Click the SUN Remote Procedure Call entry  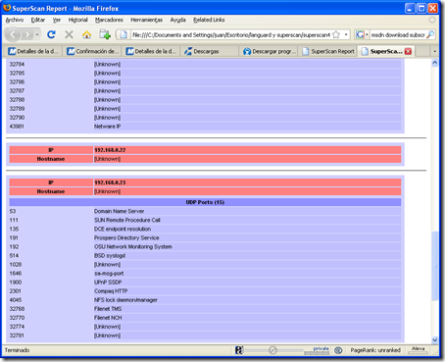(127, 220)
